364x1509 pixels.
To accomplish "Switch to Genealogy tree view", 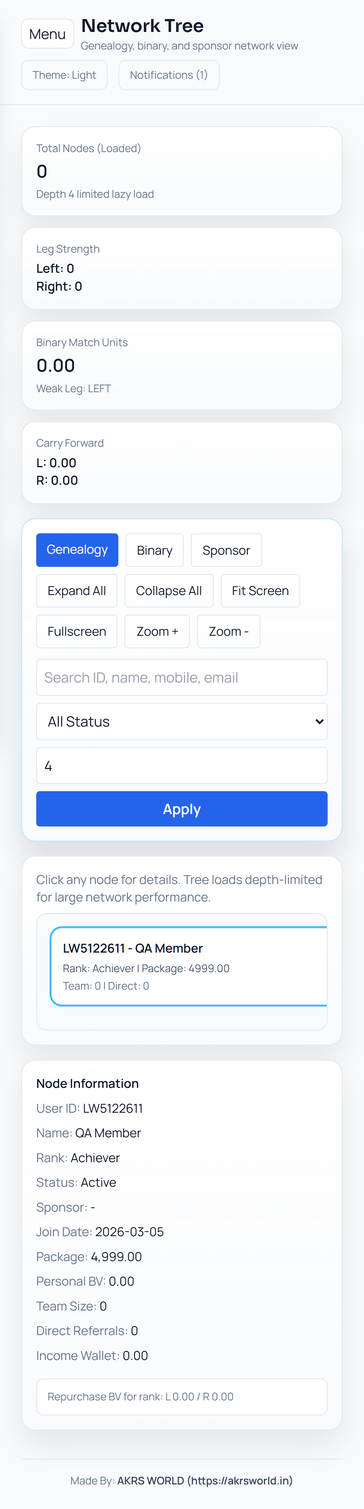I will [x=77, y=550].
